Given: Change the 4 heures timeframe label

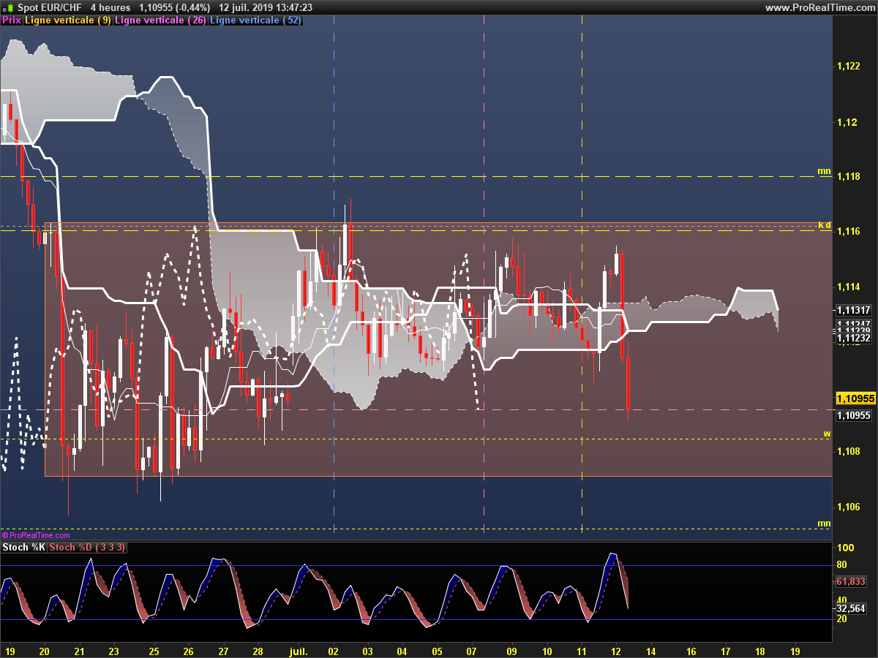Looking at the screenshot, I should [x=110, y=7].
